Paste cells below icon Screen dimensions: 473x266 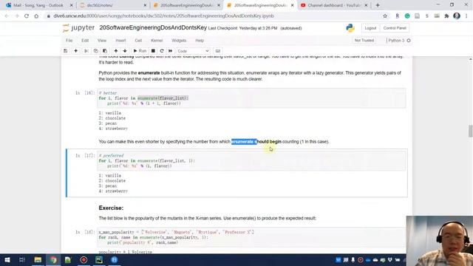[x=105, y=51]
